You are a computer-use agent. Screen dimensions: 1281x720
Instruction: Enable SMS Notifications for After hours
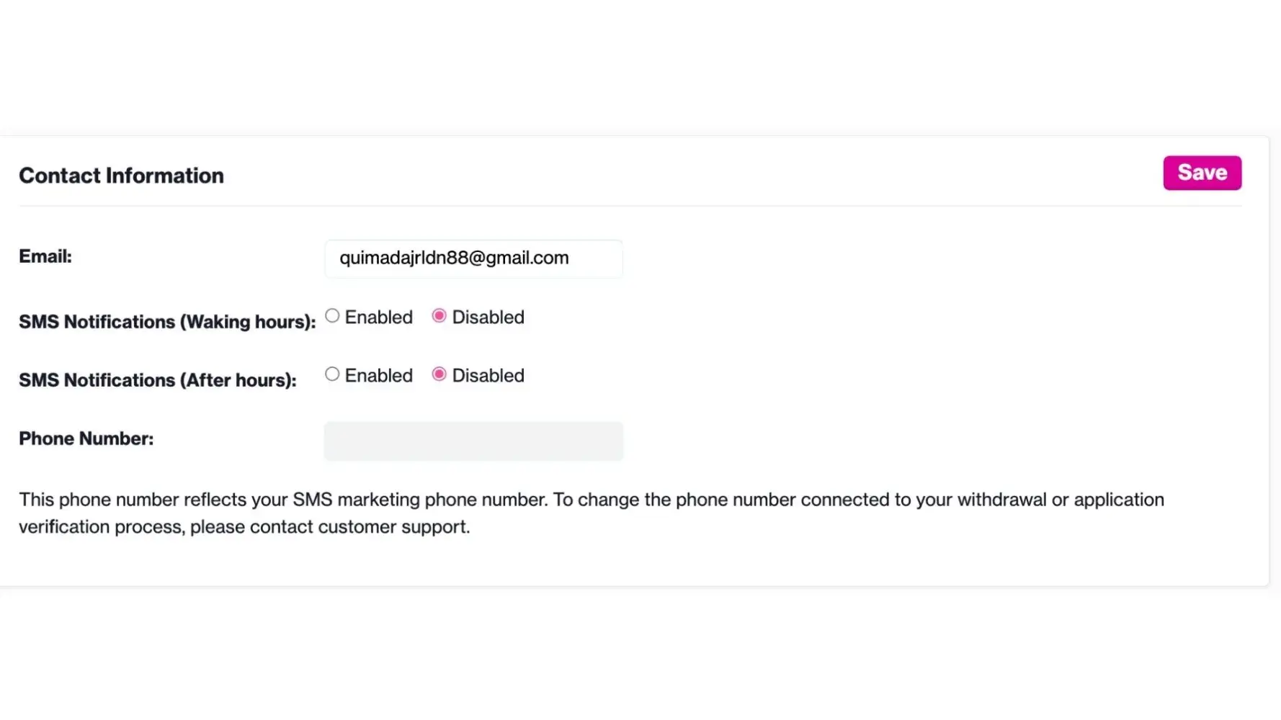point(332,374)
